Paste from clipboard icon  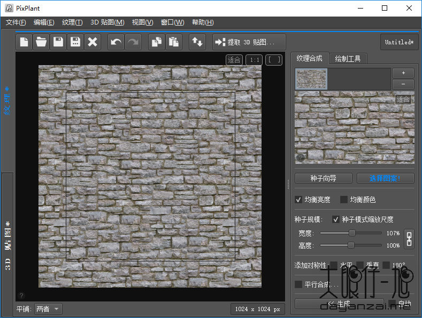174,42
